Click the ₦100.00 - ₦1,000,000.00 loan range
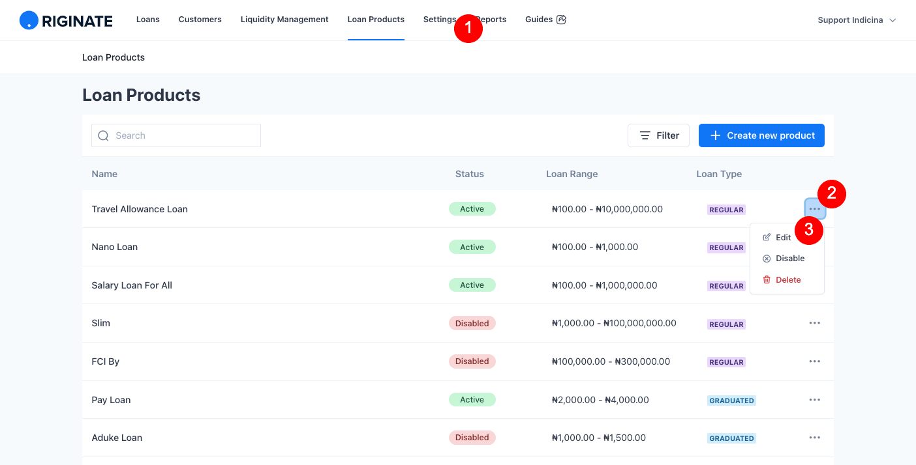The width and height of the screenshot is (916, 465). pyautogui.click(x=605, y=285)
